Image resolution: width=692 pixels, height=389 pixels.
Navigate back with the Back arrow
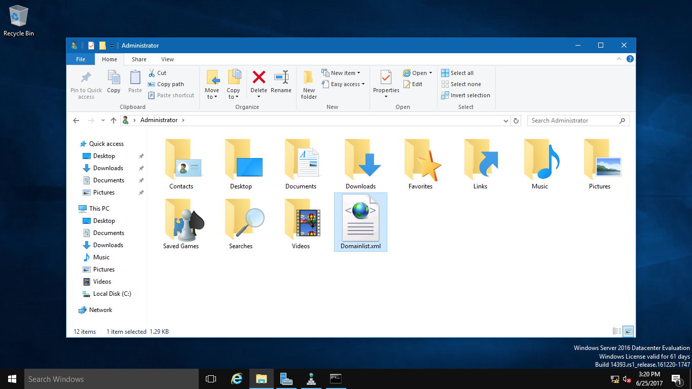[76, 121]
